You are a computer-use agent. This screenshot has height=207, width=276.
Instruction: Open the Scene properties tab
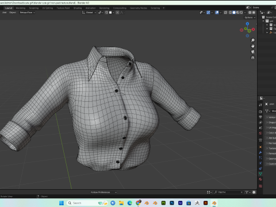click(x=260, y=128)
